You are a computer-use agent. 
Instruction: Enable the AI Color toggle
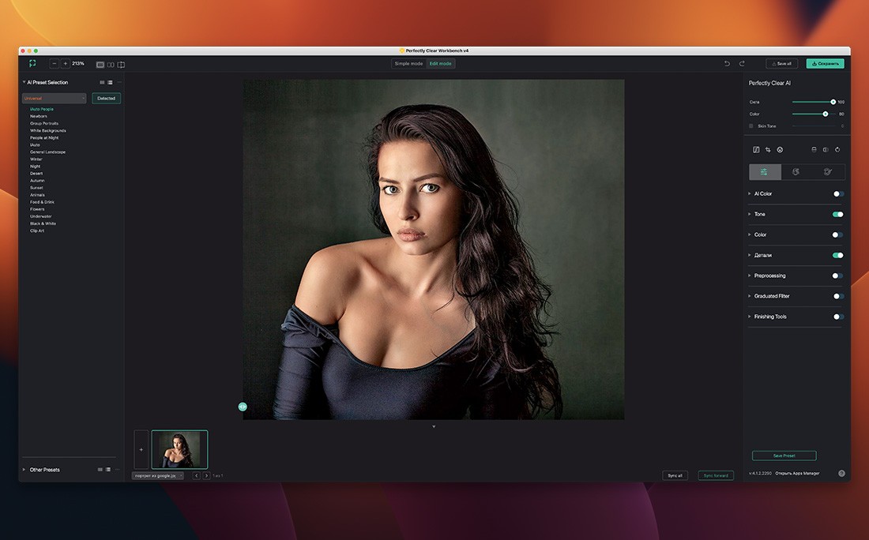pos(838,193)
